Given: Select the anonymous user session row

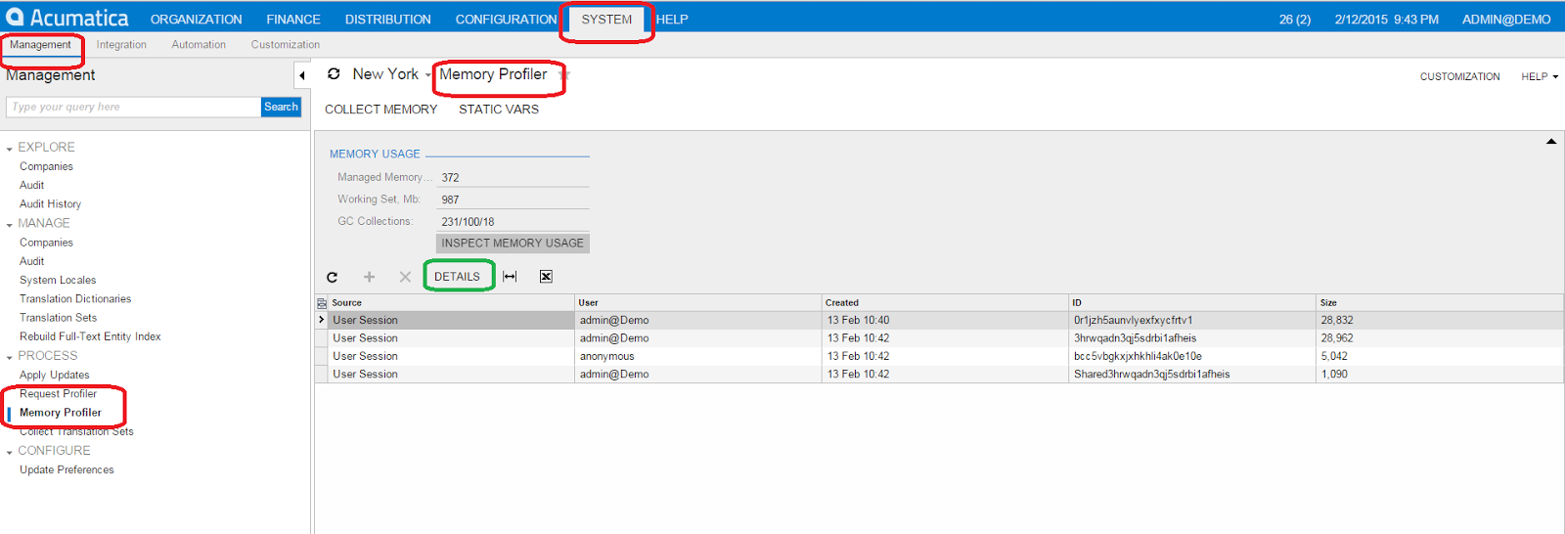Looking at the screenshot, I should click(939, 356).
